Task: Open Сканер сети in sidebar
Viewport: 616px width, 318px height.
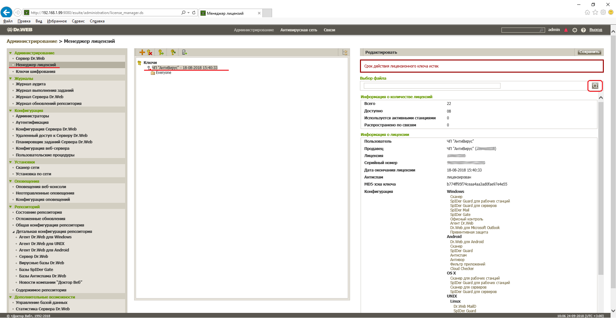Action: click(28, 168)
